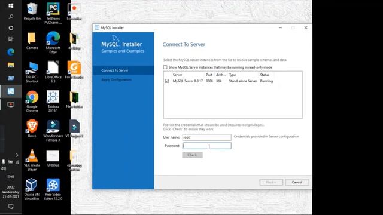Click the Next button

pos(271,182)
